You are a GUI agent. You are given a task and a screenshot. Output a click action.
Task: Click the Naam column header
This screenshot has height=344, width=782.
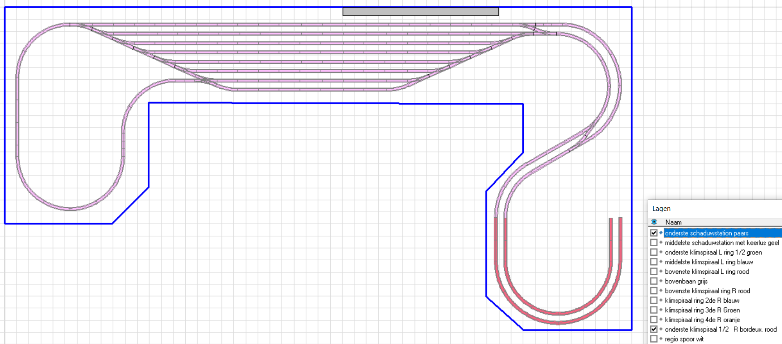point(673,222)
